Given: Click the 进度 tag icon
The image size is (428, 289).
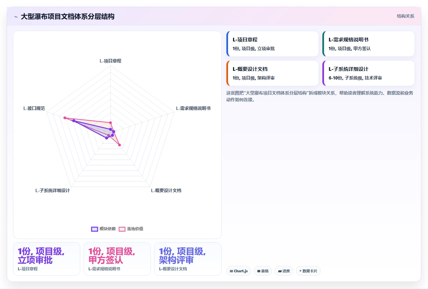Looking at the screenshot, I should tap(280, 271).
